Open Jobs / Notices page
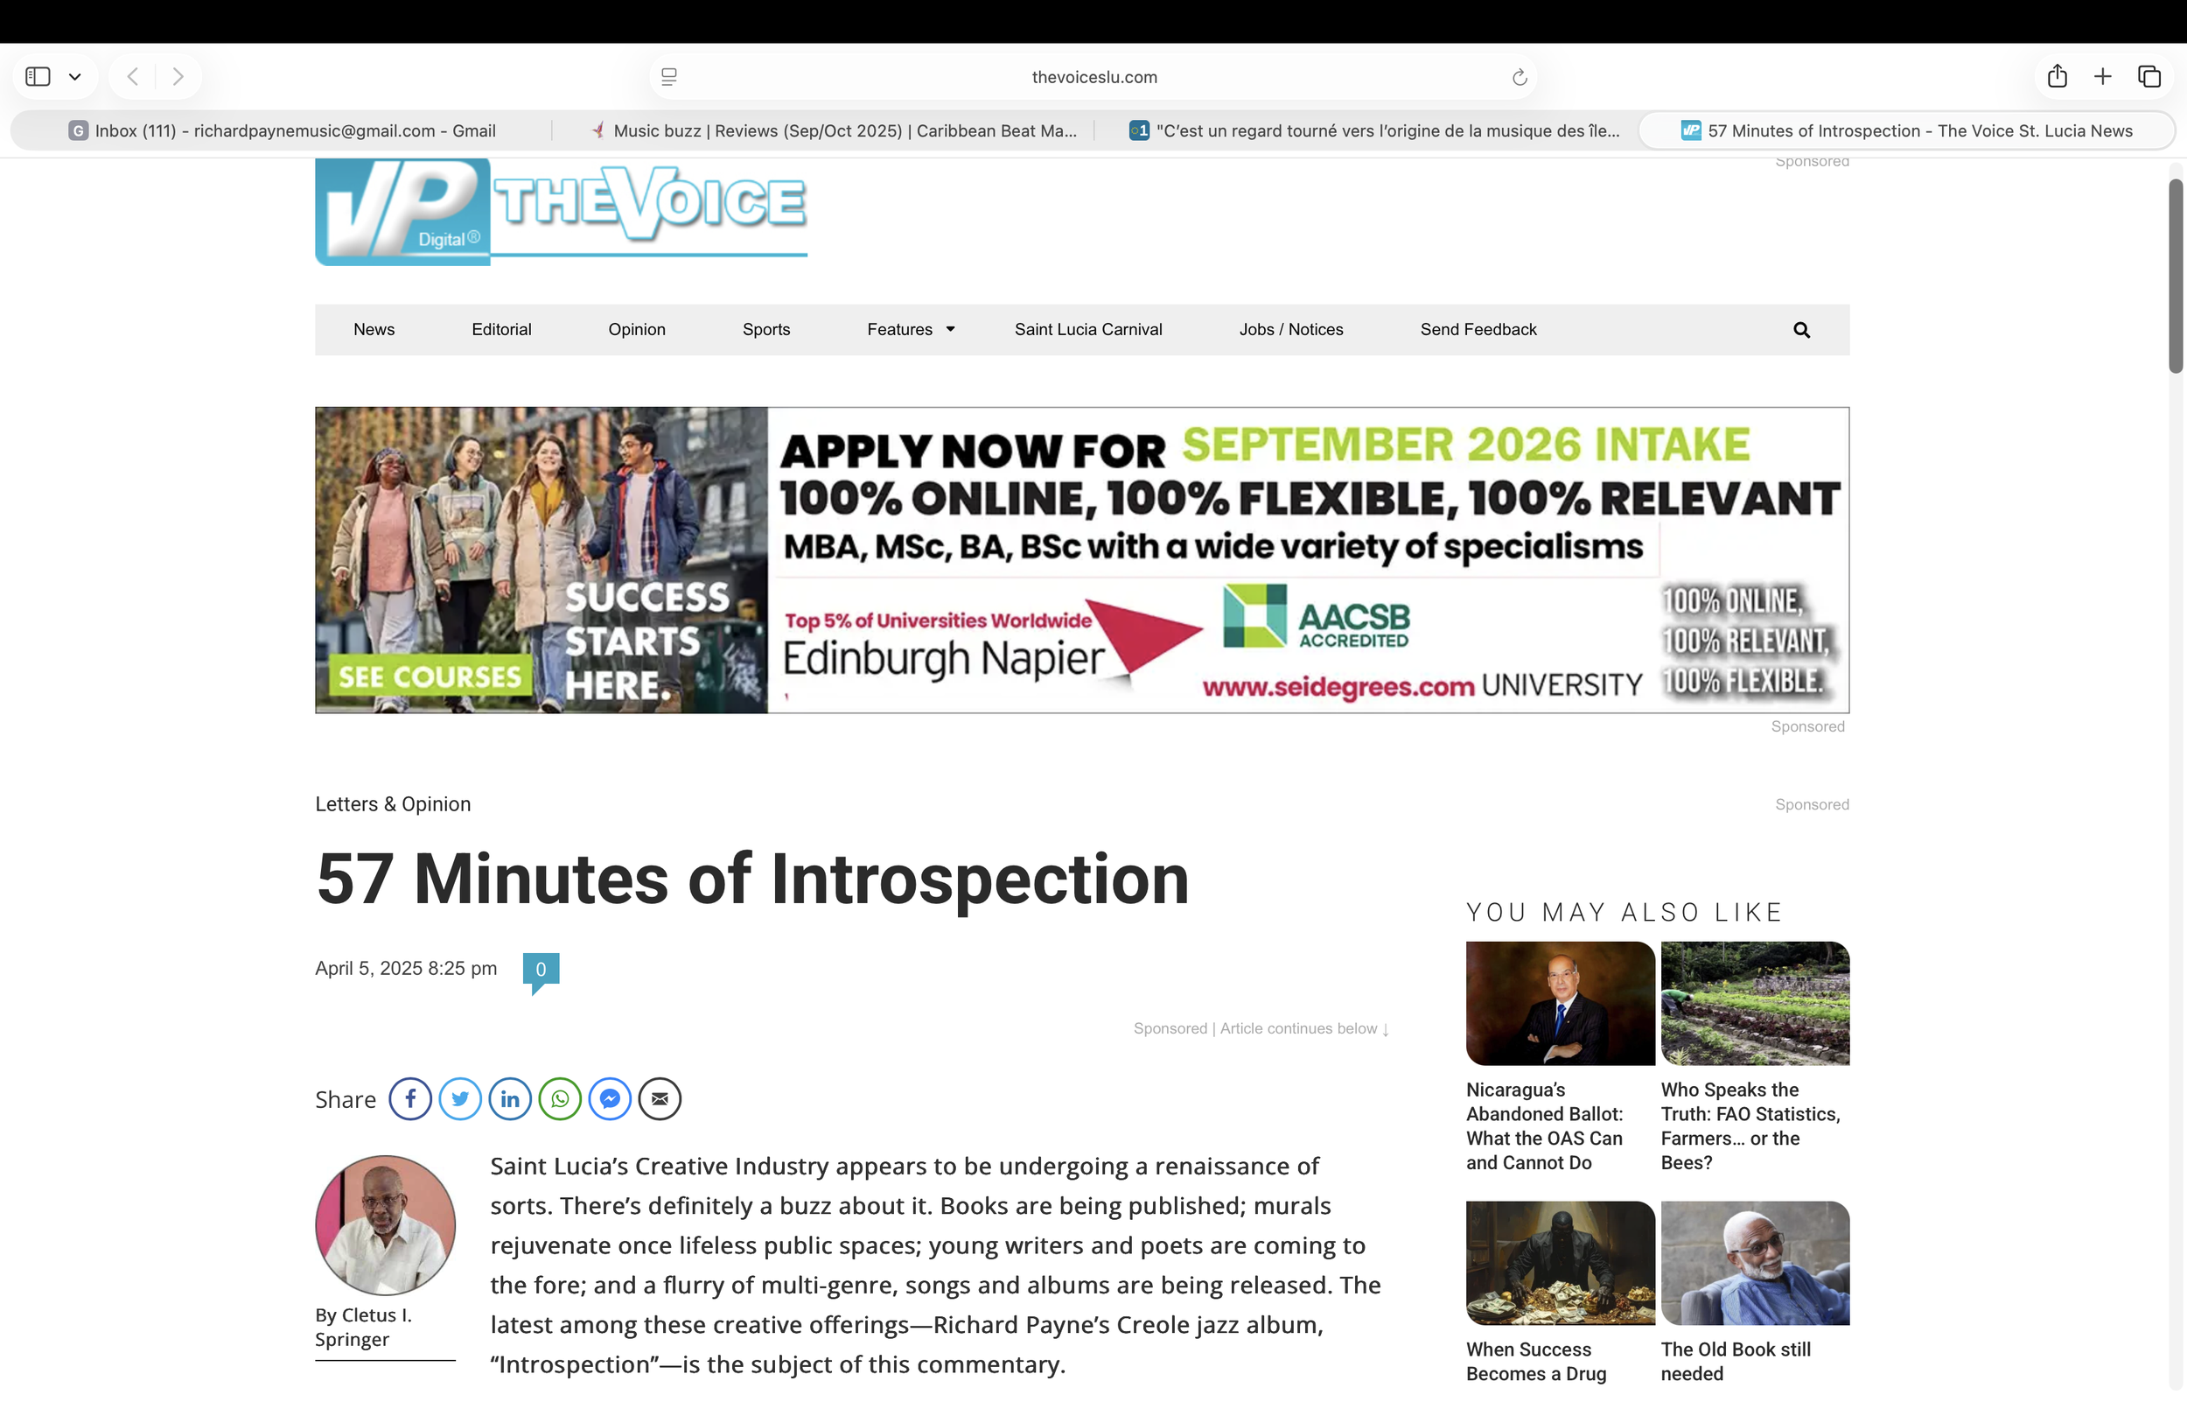 pyautogui.click(x=1291, y=329)
